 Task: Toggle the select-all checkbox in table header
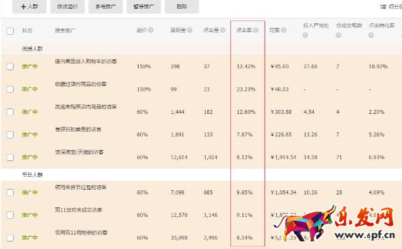[x=10, y=31]
